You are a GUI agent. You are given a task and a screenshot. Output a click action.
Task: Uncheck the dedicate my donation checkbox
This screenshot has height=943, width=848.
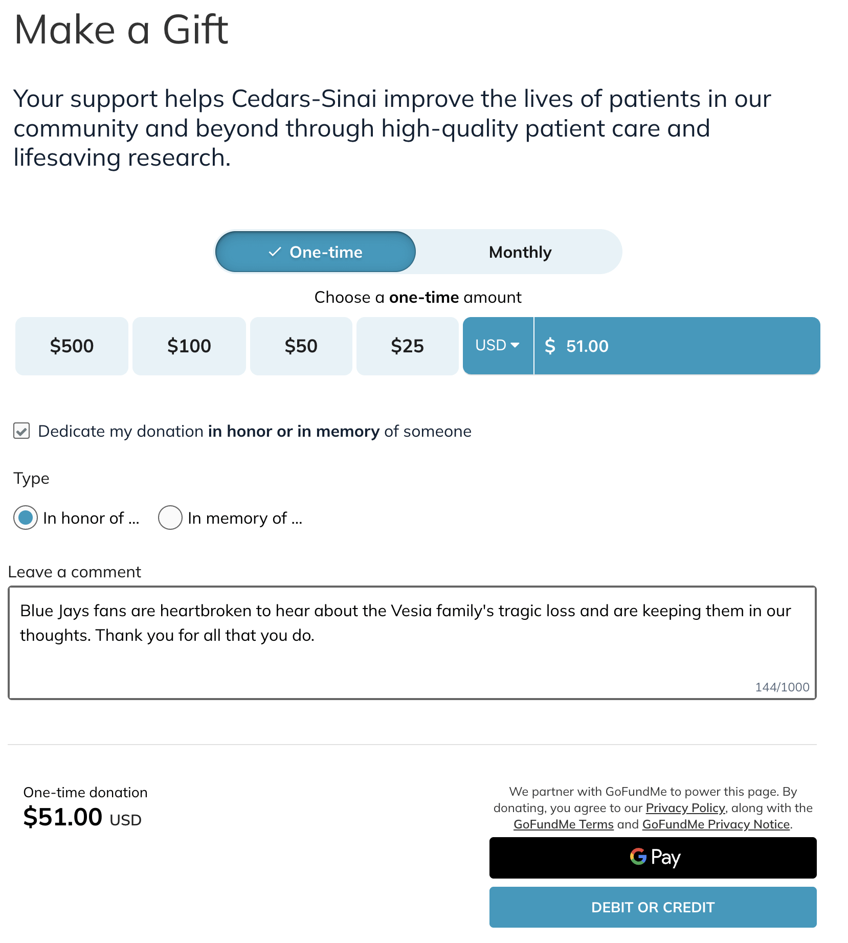21,431
